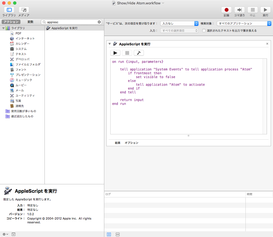Run the workflow with 実行 button
The height and width of the screenshot is (237, 273).
(265, 10)
